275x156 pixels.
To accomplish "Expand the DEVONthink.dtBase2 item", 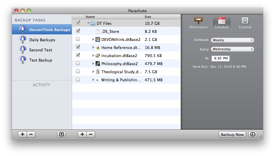I will click(x=93, y=39).
